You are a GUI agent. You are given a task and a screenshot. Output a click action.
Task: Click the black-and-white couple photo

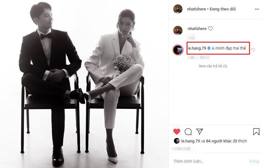pyautogui.click(x=84, y=84)
